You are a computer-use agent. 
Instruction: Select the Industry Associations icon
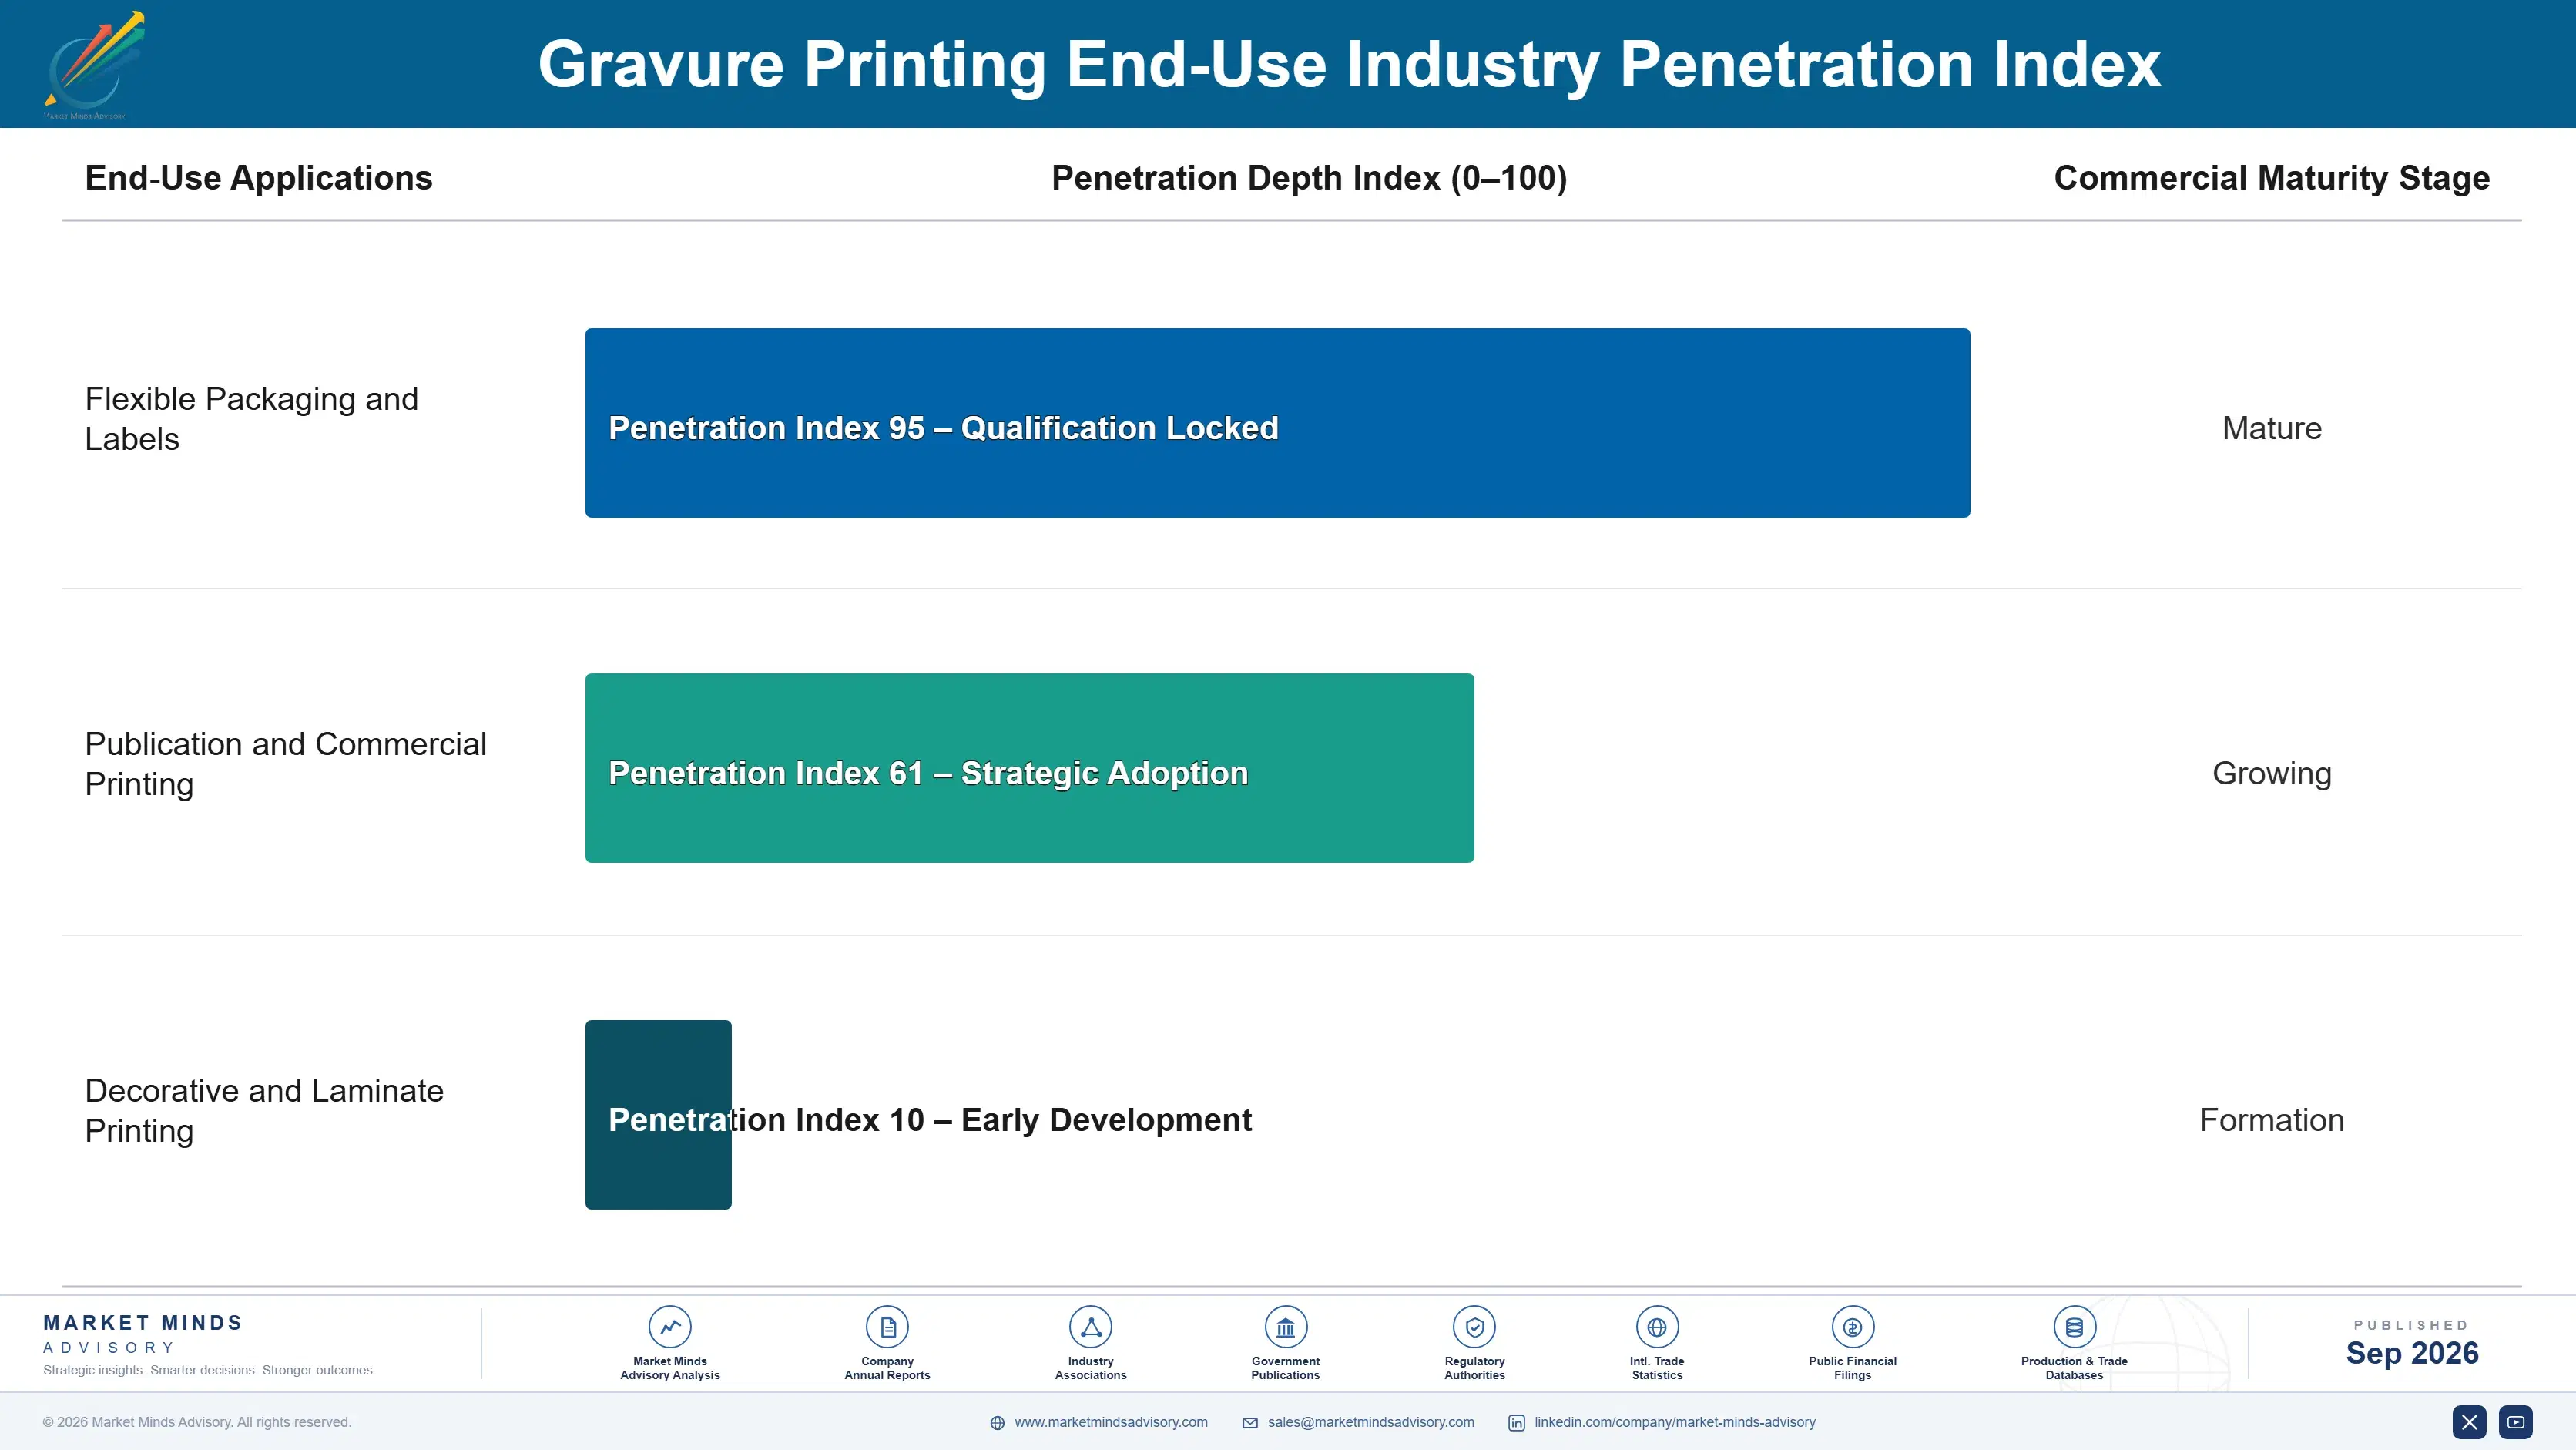pyautogui.click(x=1091, y=1327)
